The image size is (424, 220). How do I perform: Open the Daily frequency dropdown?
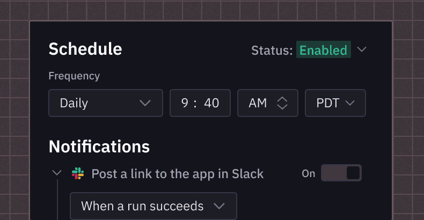point(105,103)
